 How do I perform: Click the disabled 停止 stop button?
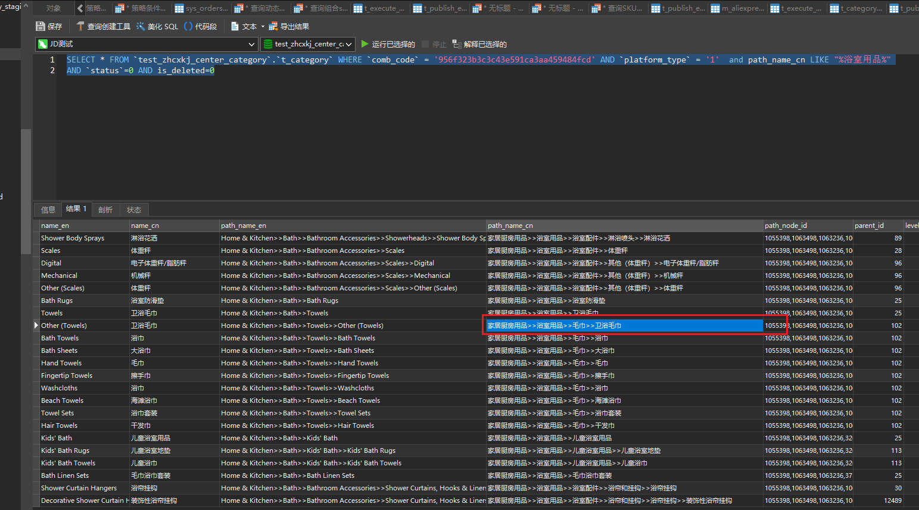click(x=434, y=44)
